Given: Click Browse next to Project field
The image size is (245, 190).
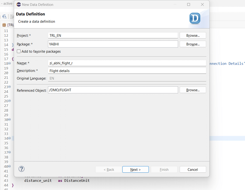Looking at the screenshot, I should coord(193,35).
